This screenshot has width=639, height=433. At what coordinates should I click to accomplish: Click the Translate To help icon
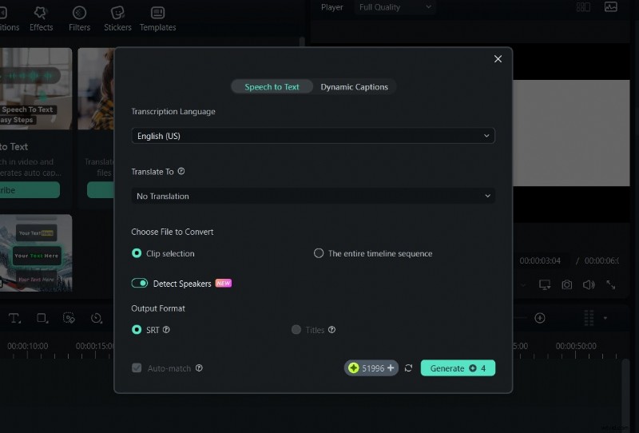181,172
